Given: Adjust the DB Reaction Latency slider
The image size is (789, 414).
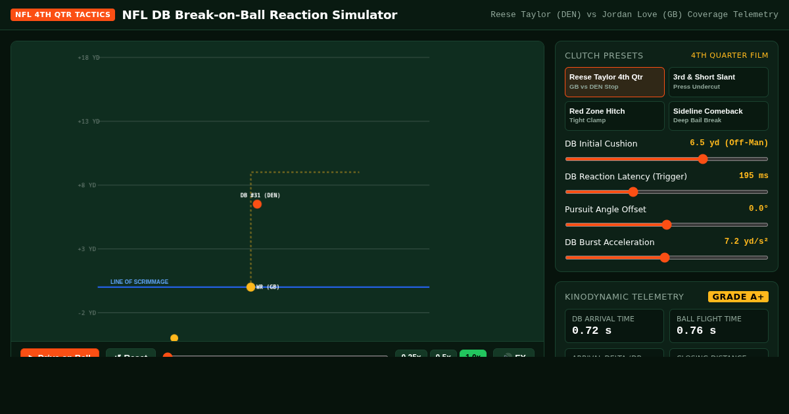Looking at the screenshot, I should click(667, 192).
